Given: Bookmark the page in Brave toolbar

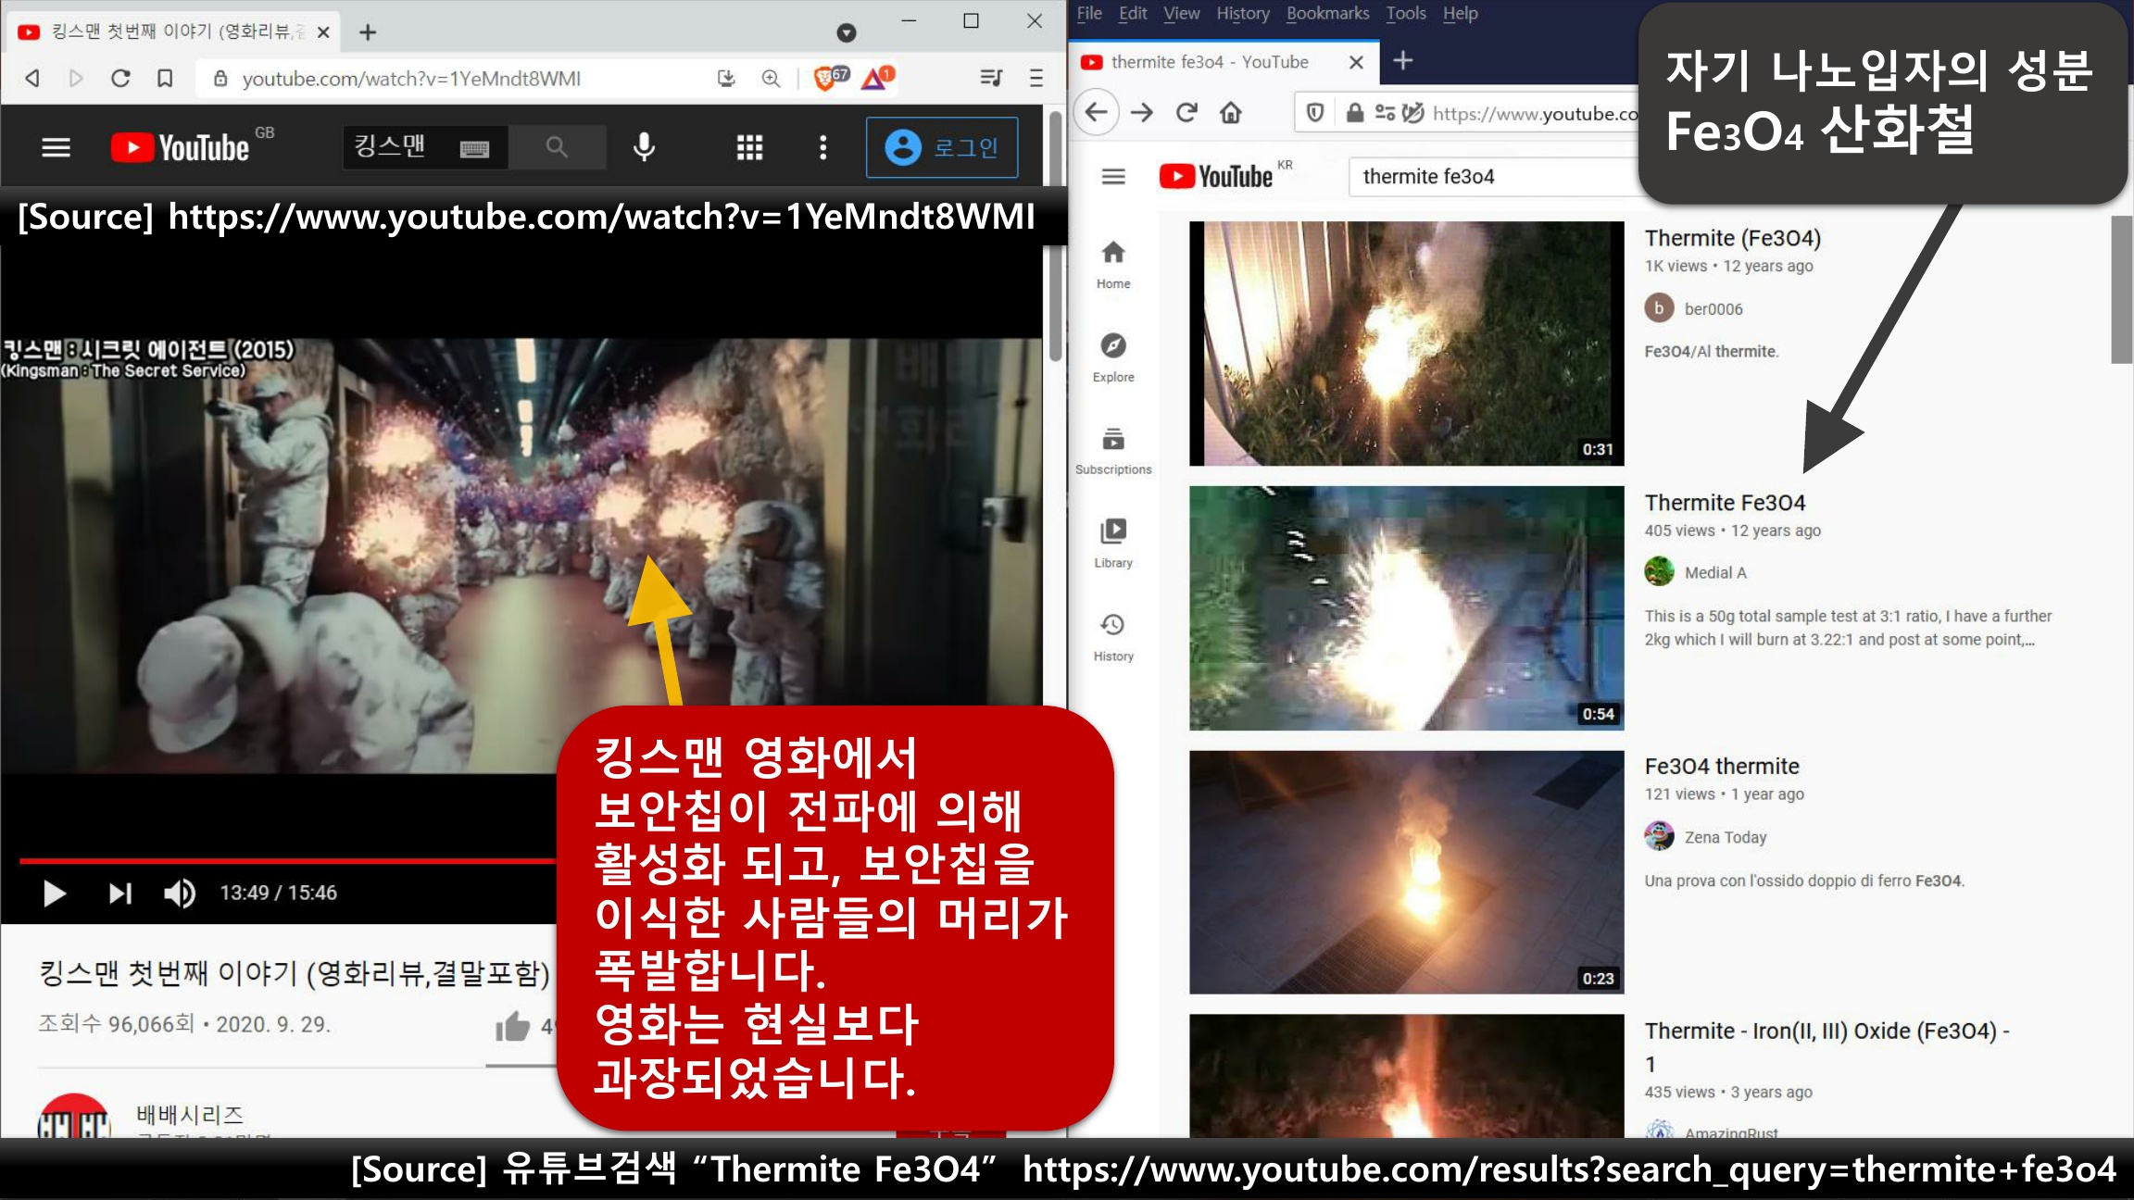Looking at the screenshot, I should click(165, 79).
